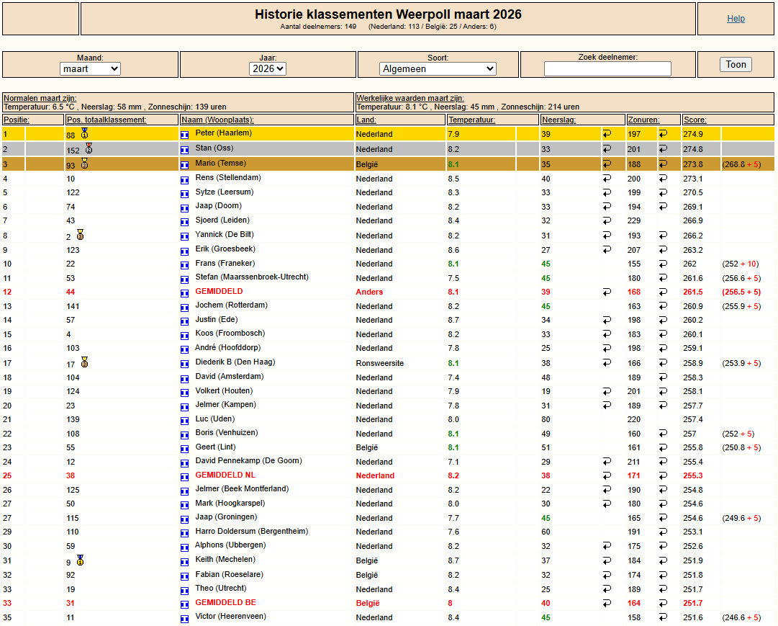Click the Zoek deelnemer search field
This screenshot has width=778, height=626.
[607, 69]
